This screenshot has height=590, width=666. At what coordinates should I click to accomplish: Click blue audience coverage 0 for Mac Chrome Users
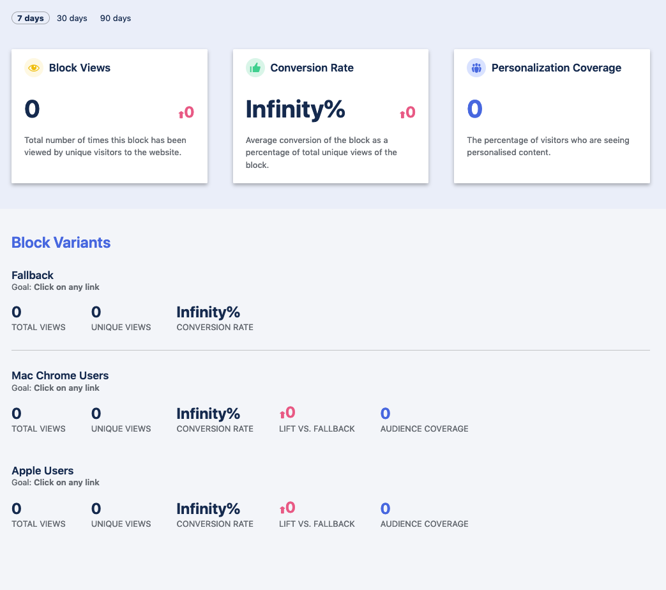click(385, 413)
